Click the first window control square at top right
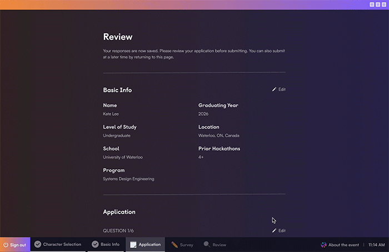Screen dimensions: 389x252 (x=372, y=4)
